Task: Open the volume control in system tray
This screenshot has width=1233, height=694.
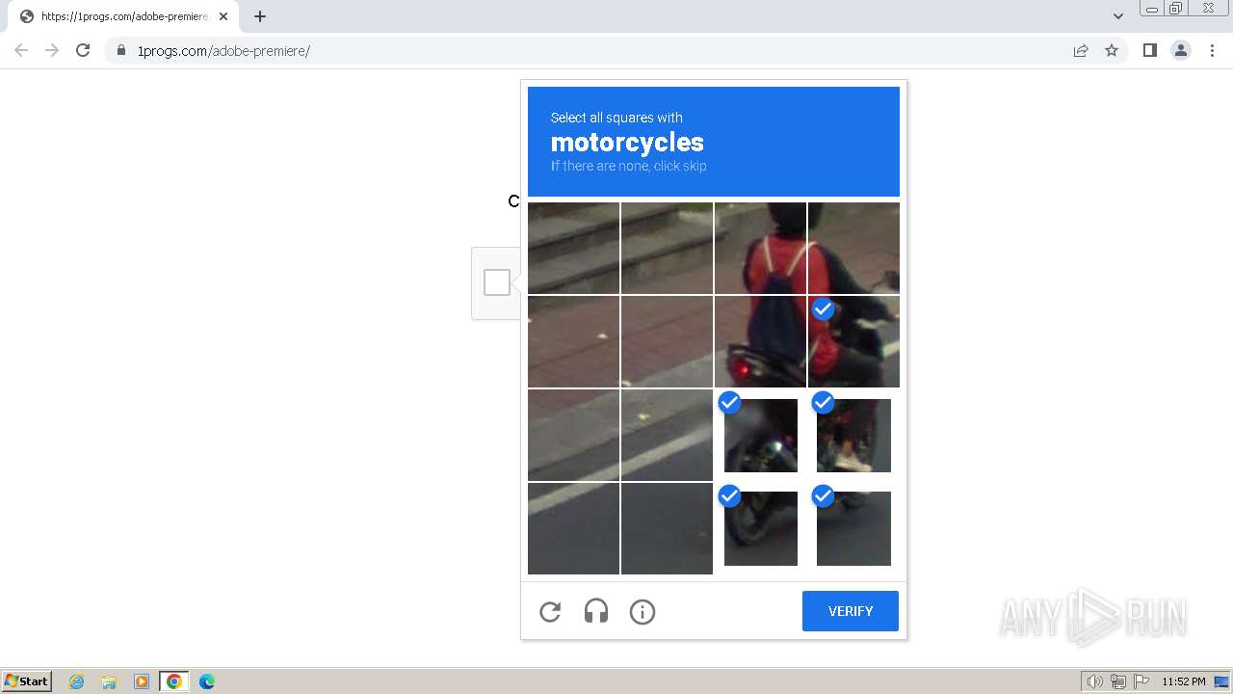Action: (1095, 681)
